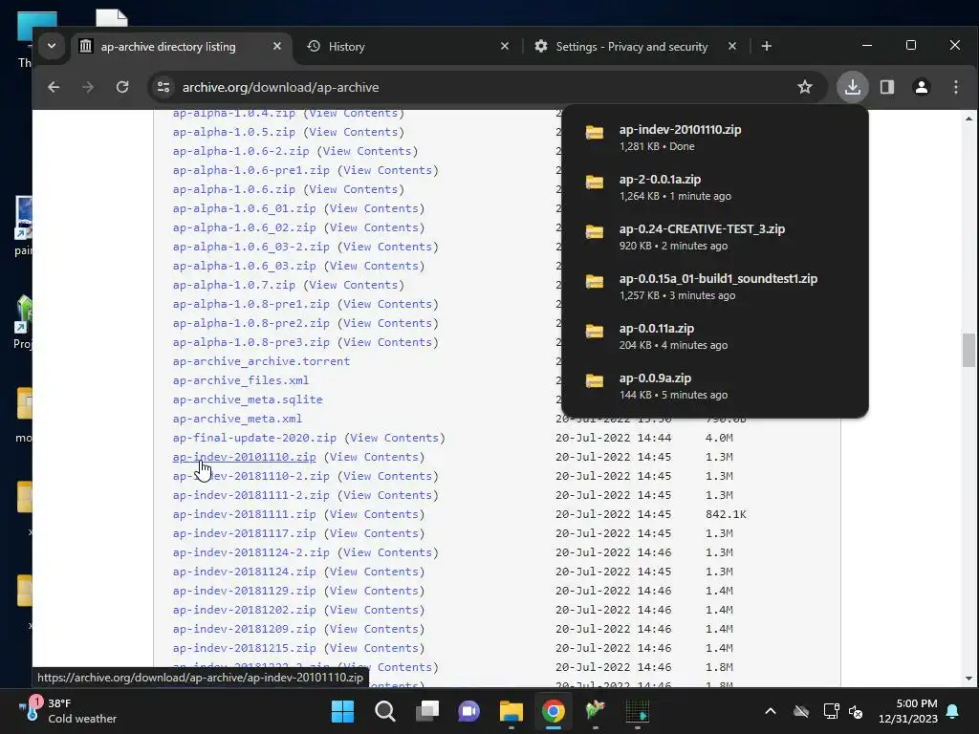Image resolution: width=979 pixels, height=734 pixels.
Task: Open the weather widget showing 38°F
Action: click(x=68, y=711)
